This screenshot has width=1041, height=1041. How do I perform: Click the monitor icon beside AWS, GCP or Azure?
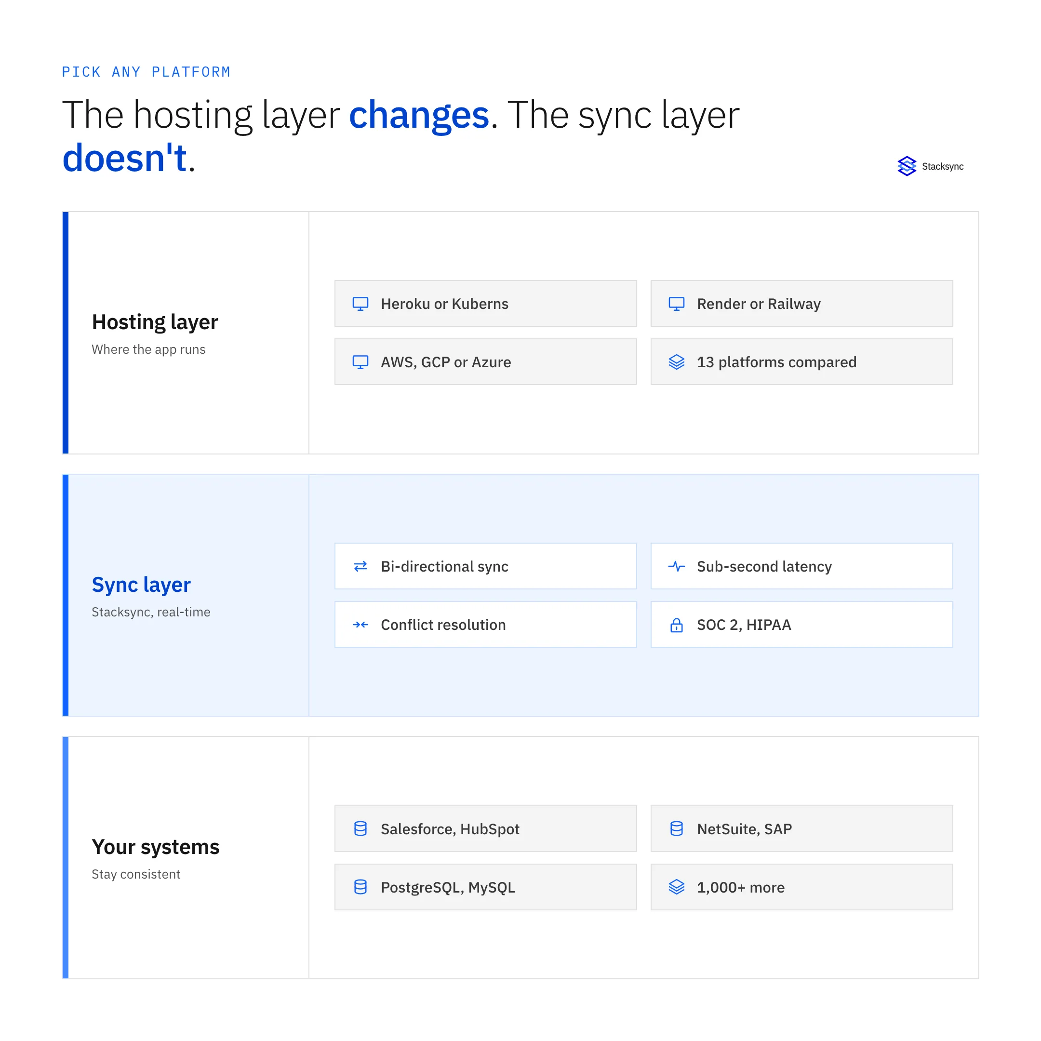coord(360,362)
